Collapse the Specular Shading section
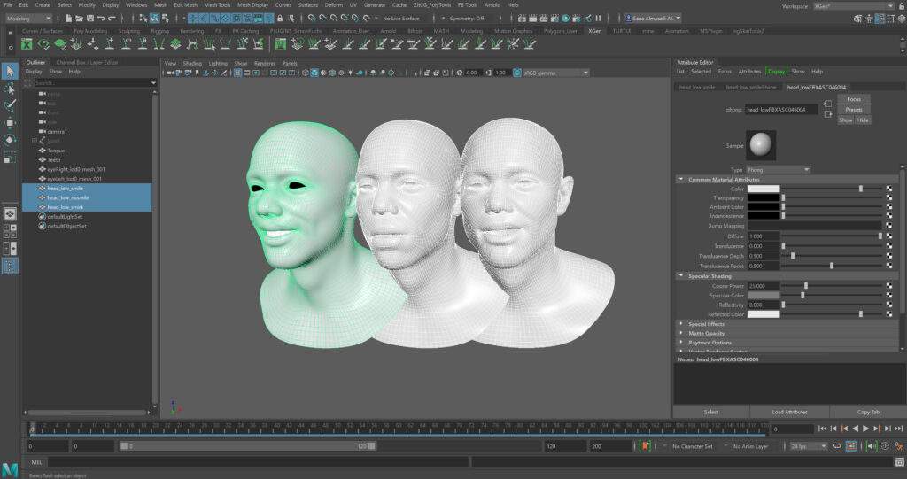Viewport: 907px width, 479px height. click(x=708, y=276)
